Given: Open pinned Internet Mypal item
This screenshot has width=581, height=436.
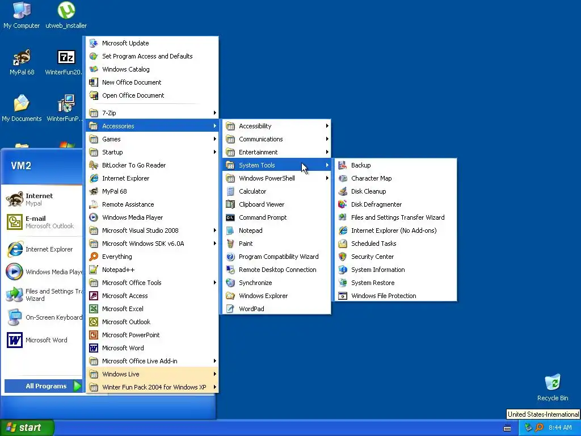Looking at the screenshot, I should pos(43,199).
